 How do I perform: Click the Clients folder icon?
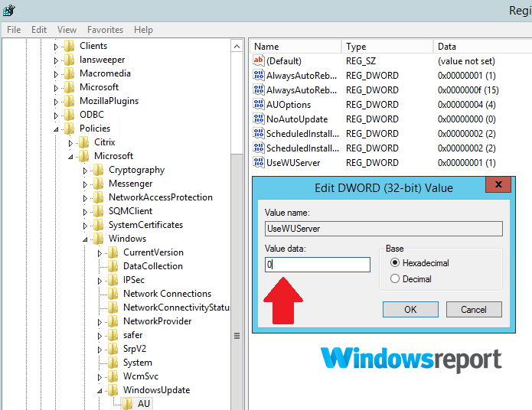70,46
